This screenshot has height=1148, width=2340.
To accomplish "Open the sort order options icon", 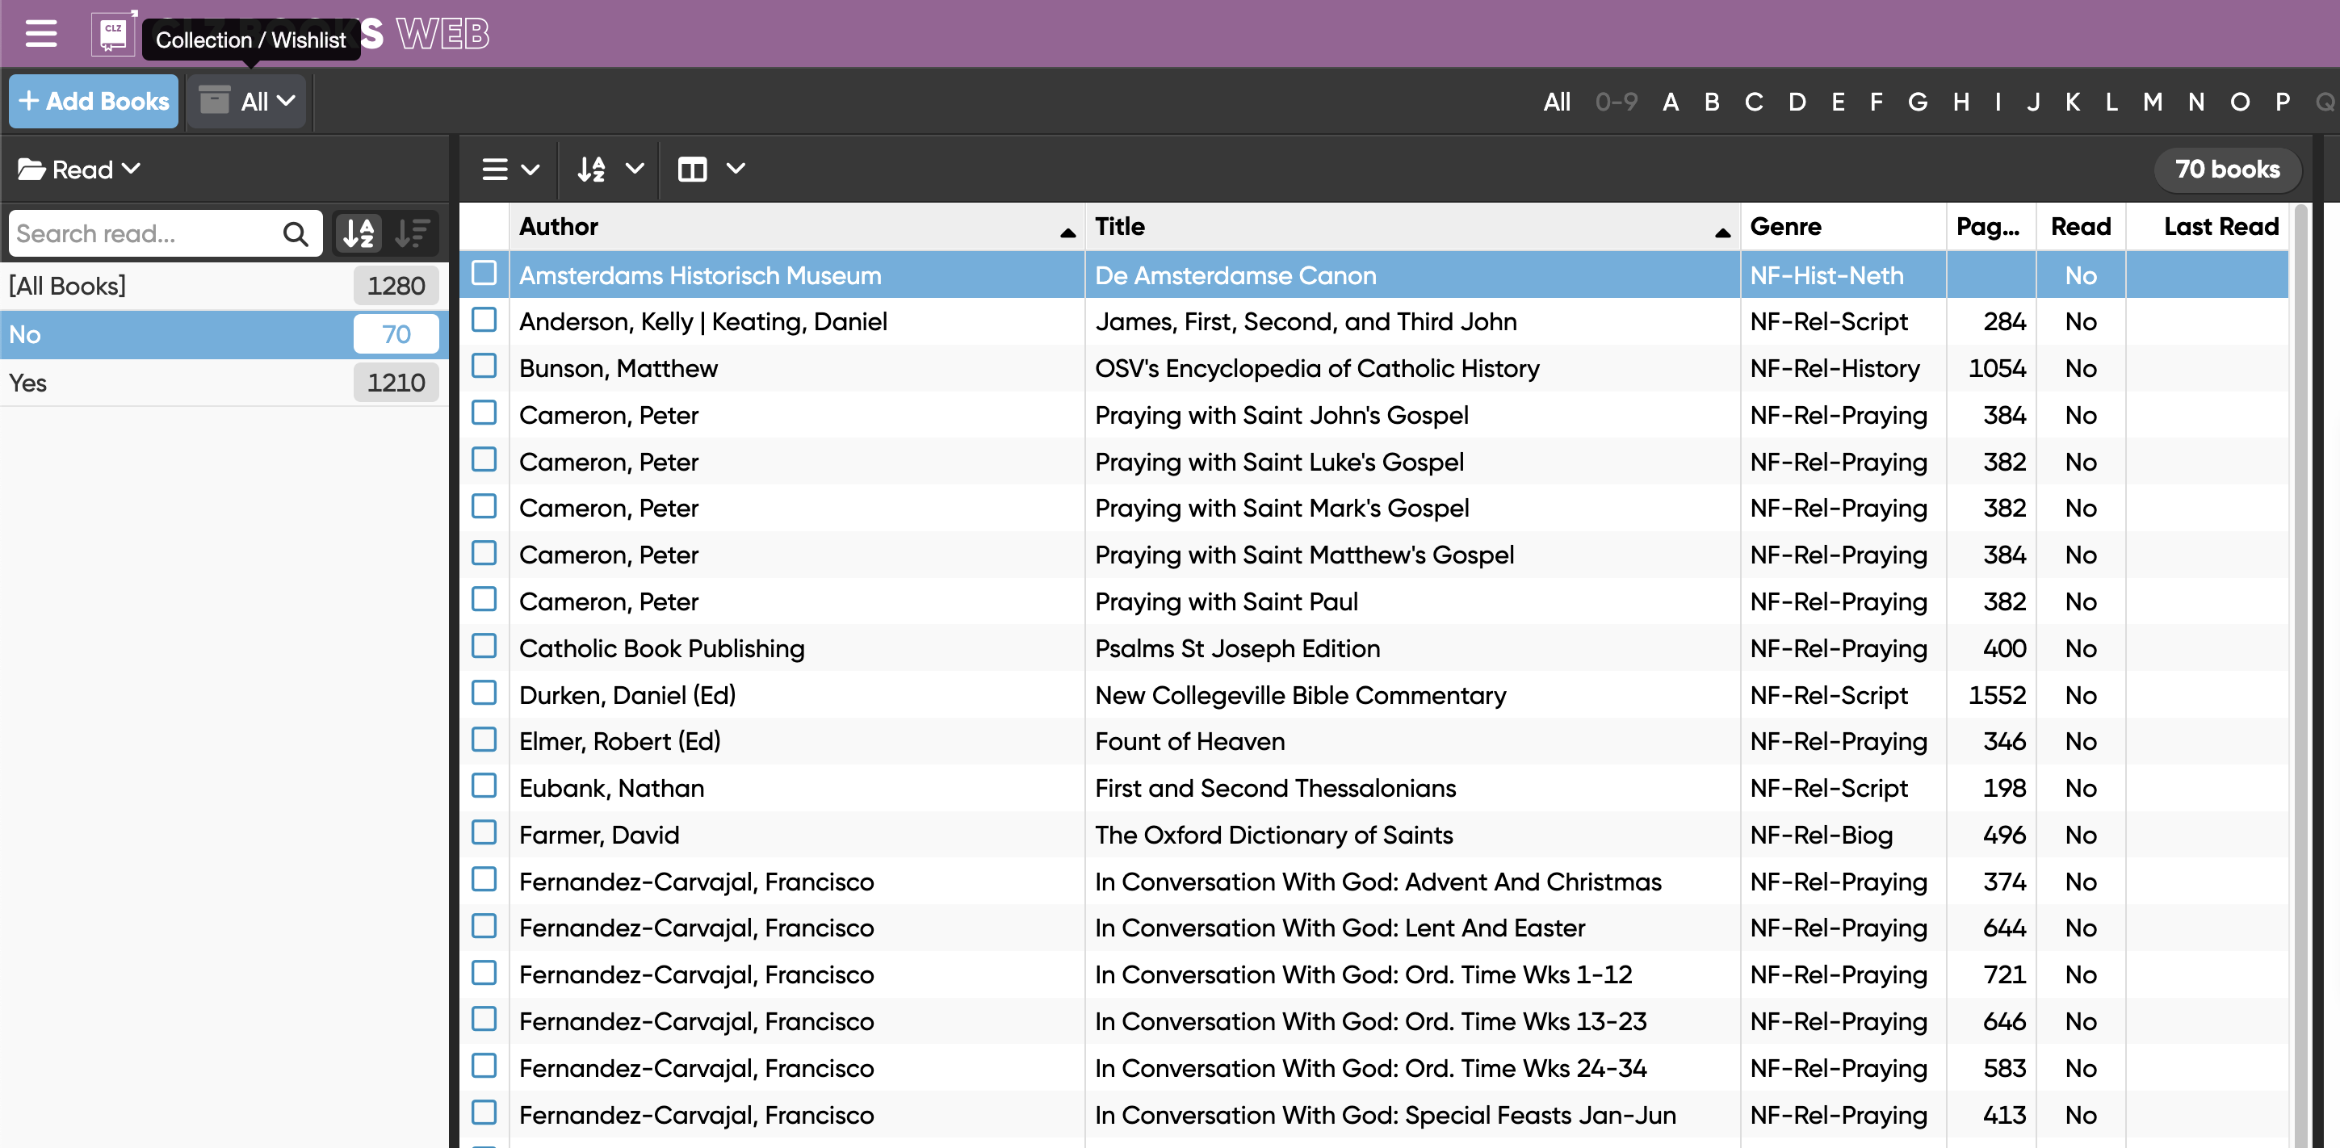I will coord(593,169).
